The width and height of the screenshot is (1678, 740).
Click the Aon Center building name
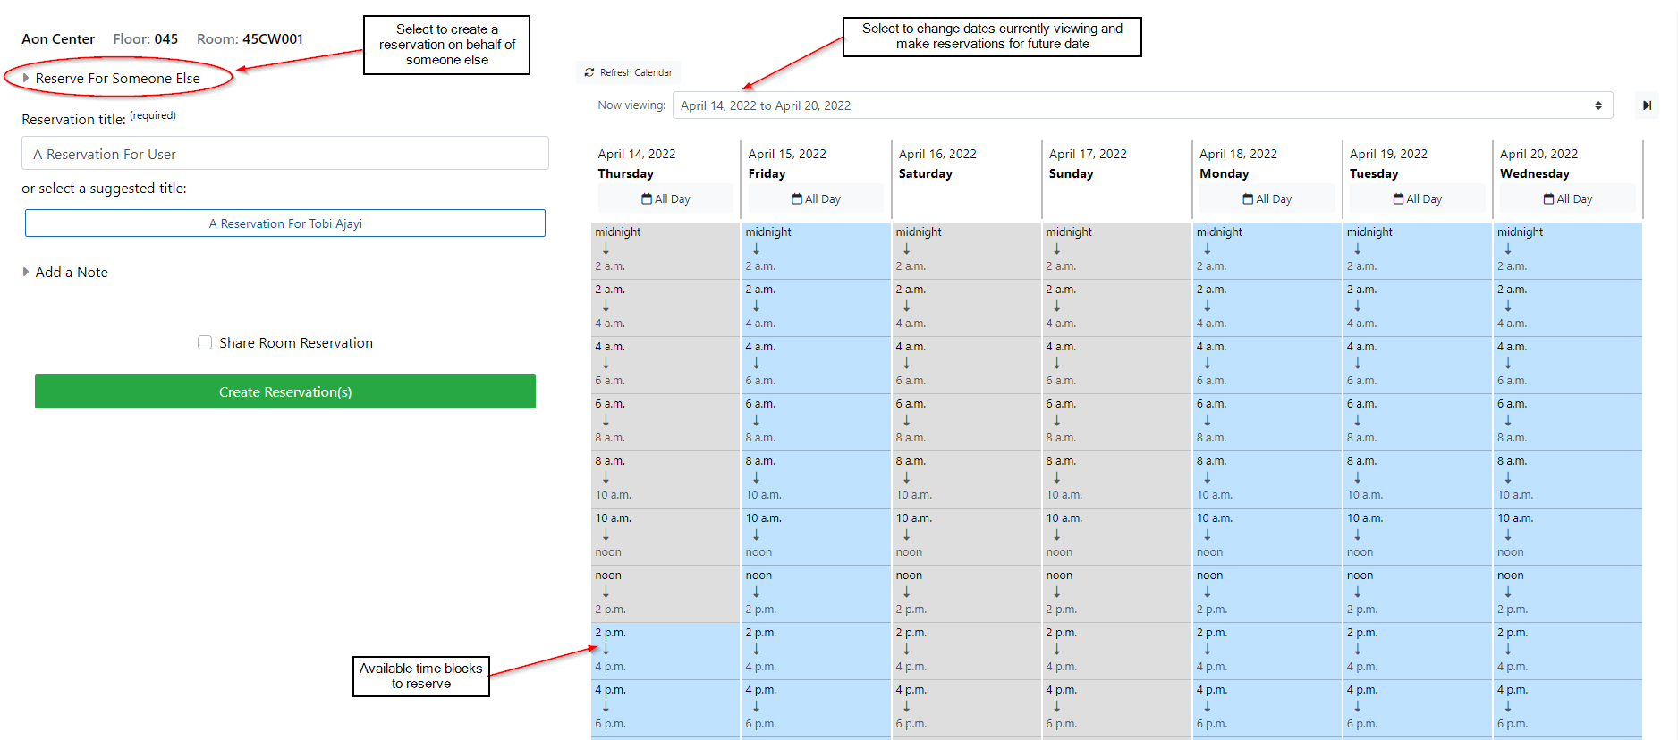point(58,39)
